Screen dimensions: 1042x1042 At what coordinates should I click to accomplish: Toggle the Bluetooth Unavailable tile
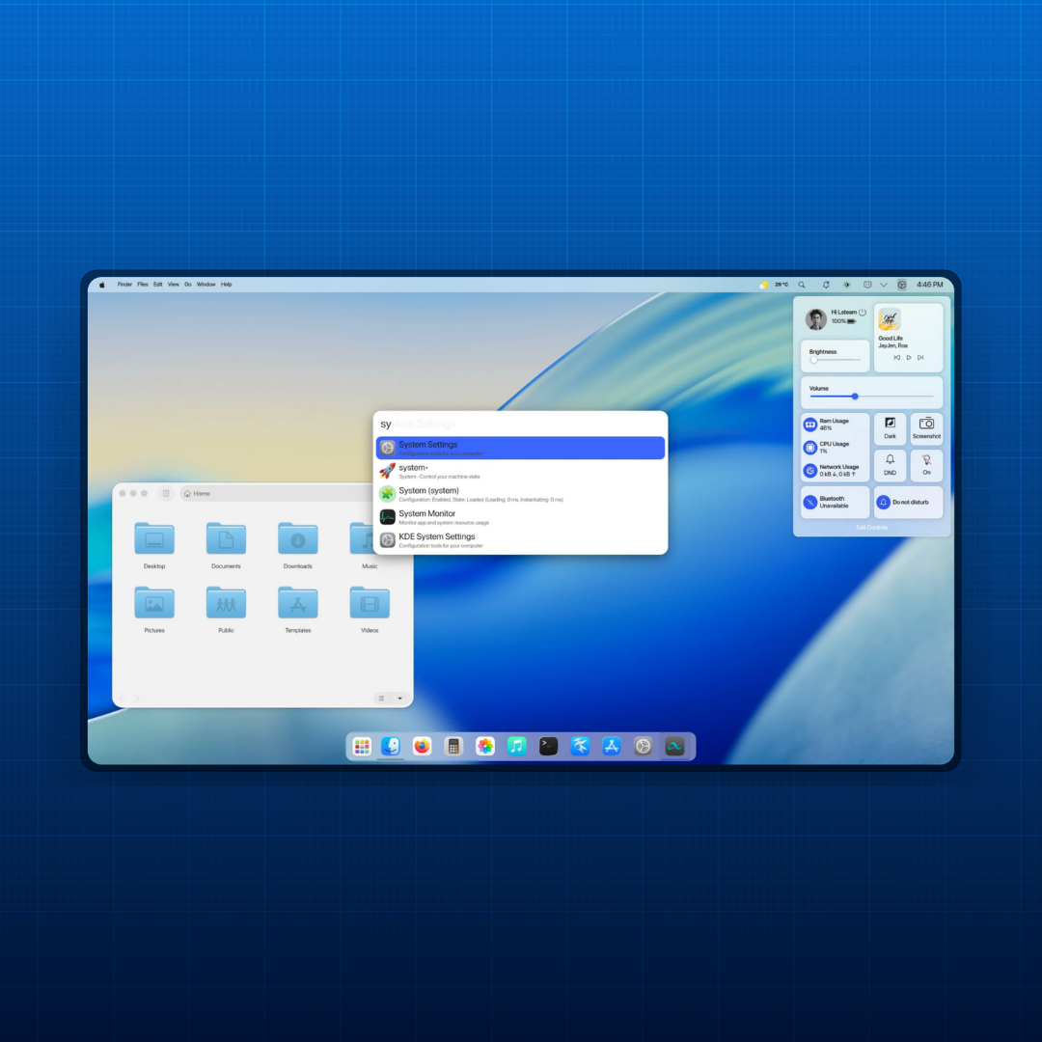pyautogui.click(x=836, y=502)
